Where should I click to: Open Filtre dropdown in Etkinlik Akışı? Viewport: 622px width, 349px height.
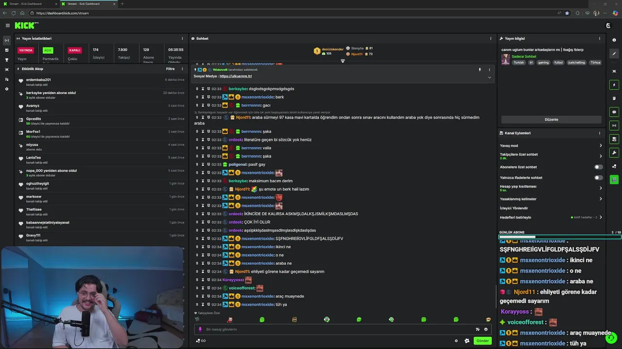(171, 69)
